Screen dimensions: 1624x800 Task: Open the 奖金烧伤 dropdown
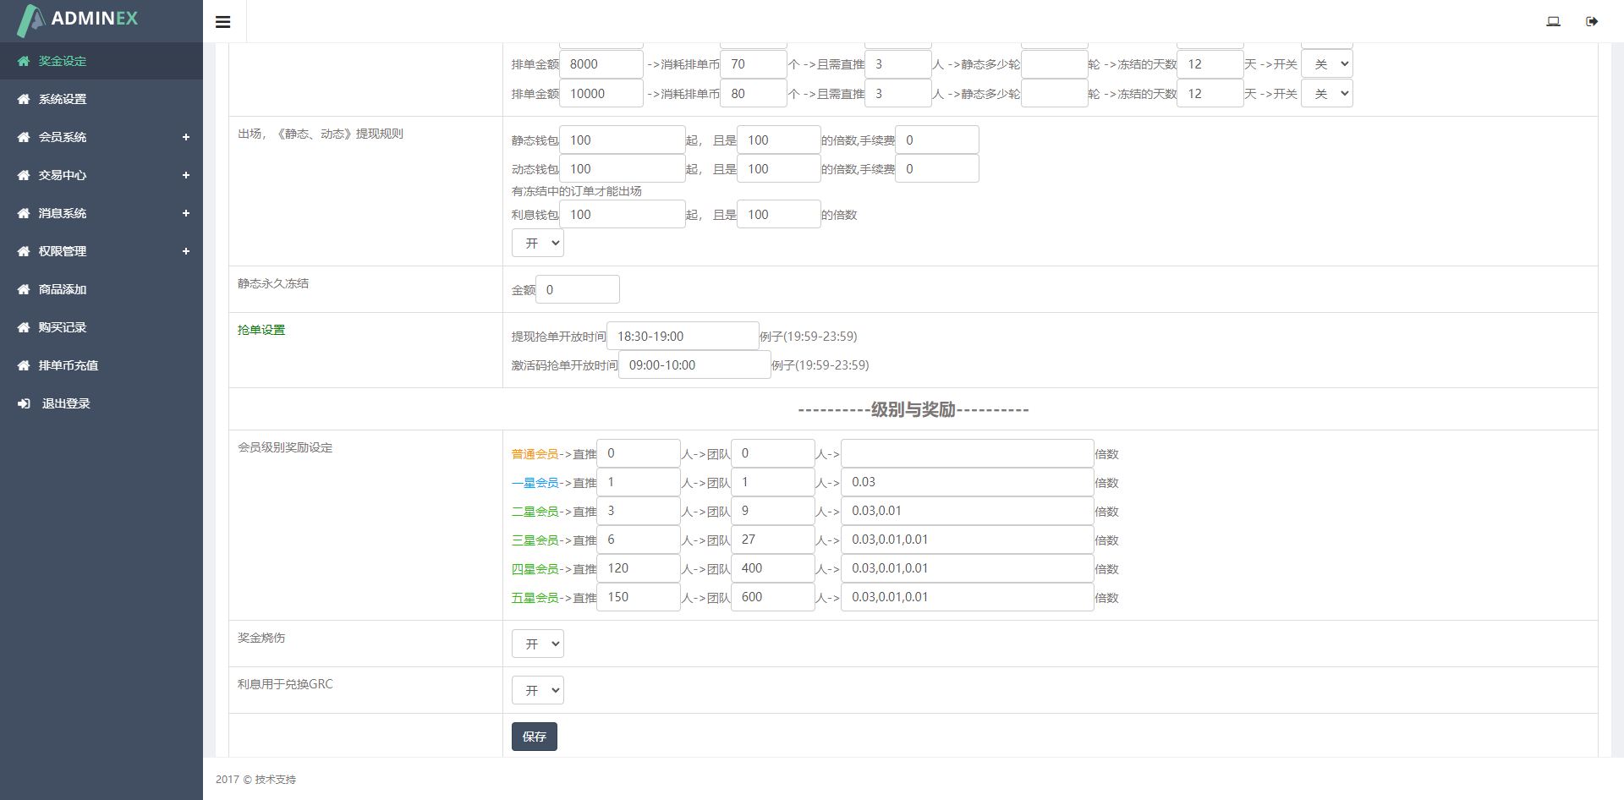coord(538,644)
